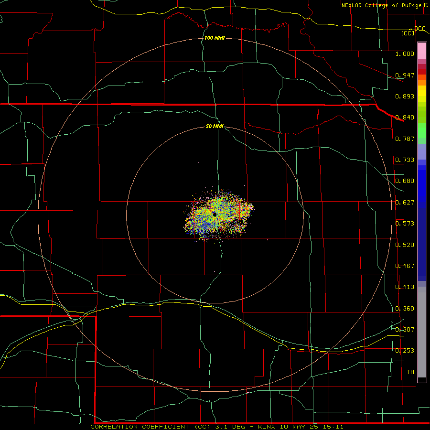Image resolution: width=430 pixels, height=430 pixels.
Task: Click the 1.000 scale value
Action: 405,54
